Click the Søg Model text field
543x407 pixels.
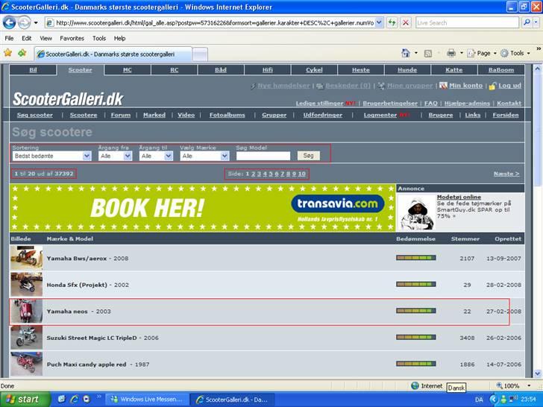[x=263, y=156]
